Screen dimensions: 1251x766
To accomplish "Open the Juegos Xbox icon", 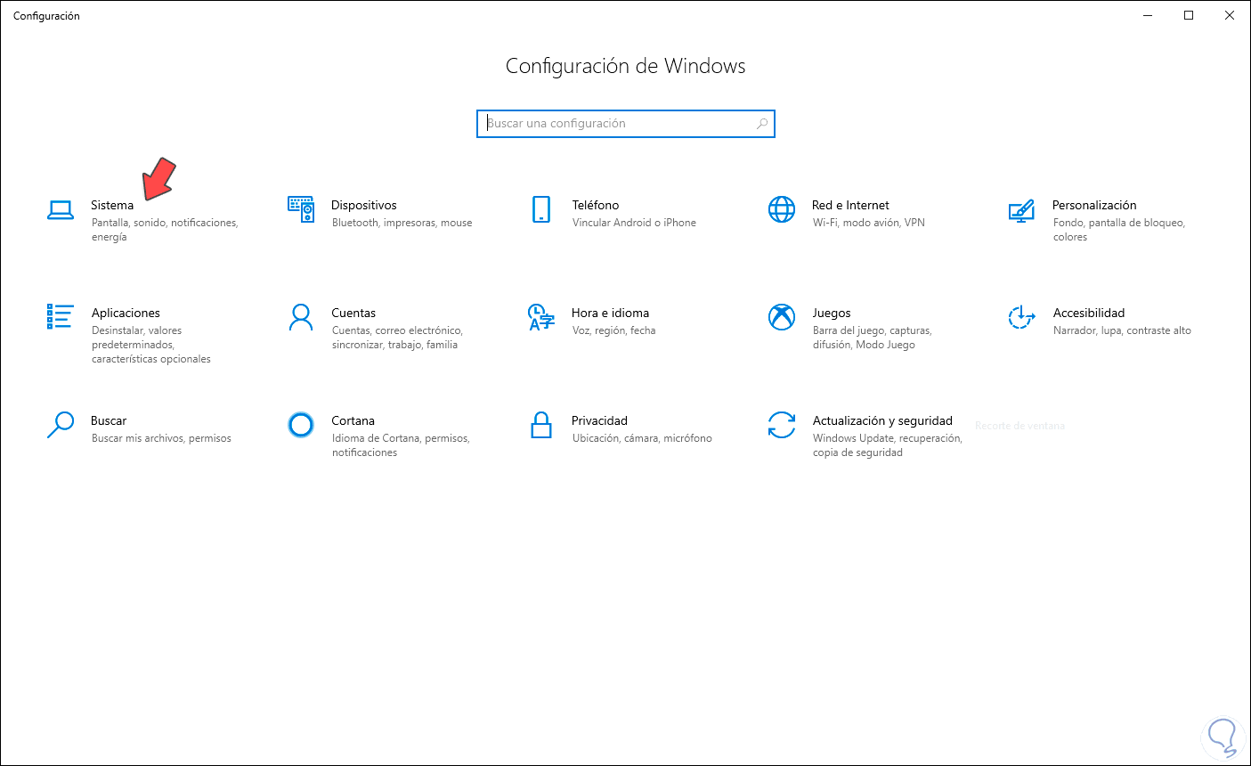I will pos(782,317).
